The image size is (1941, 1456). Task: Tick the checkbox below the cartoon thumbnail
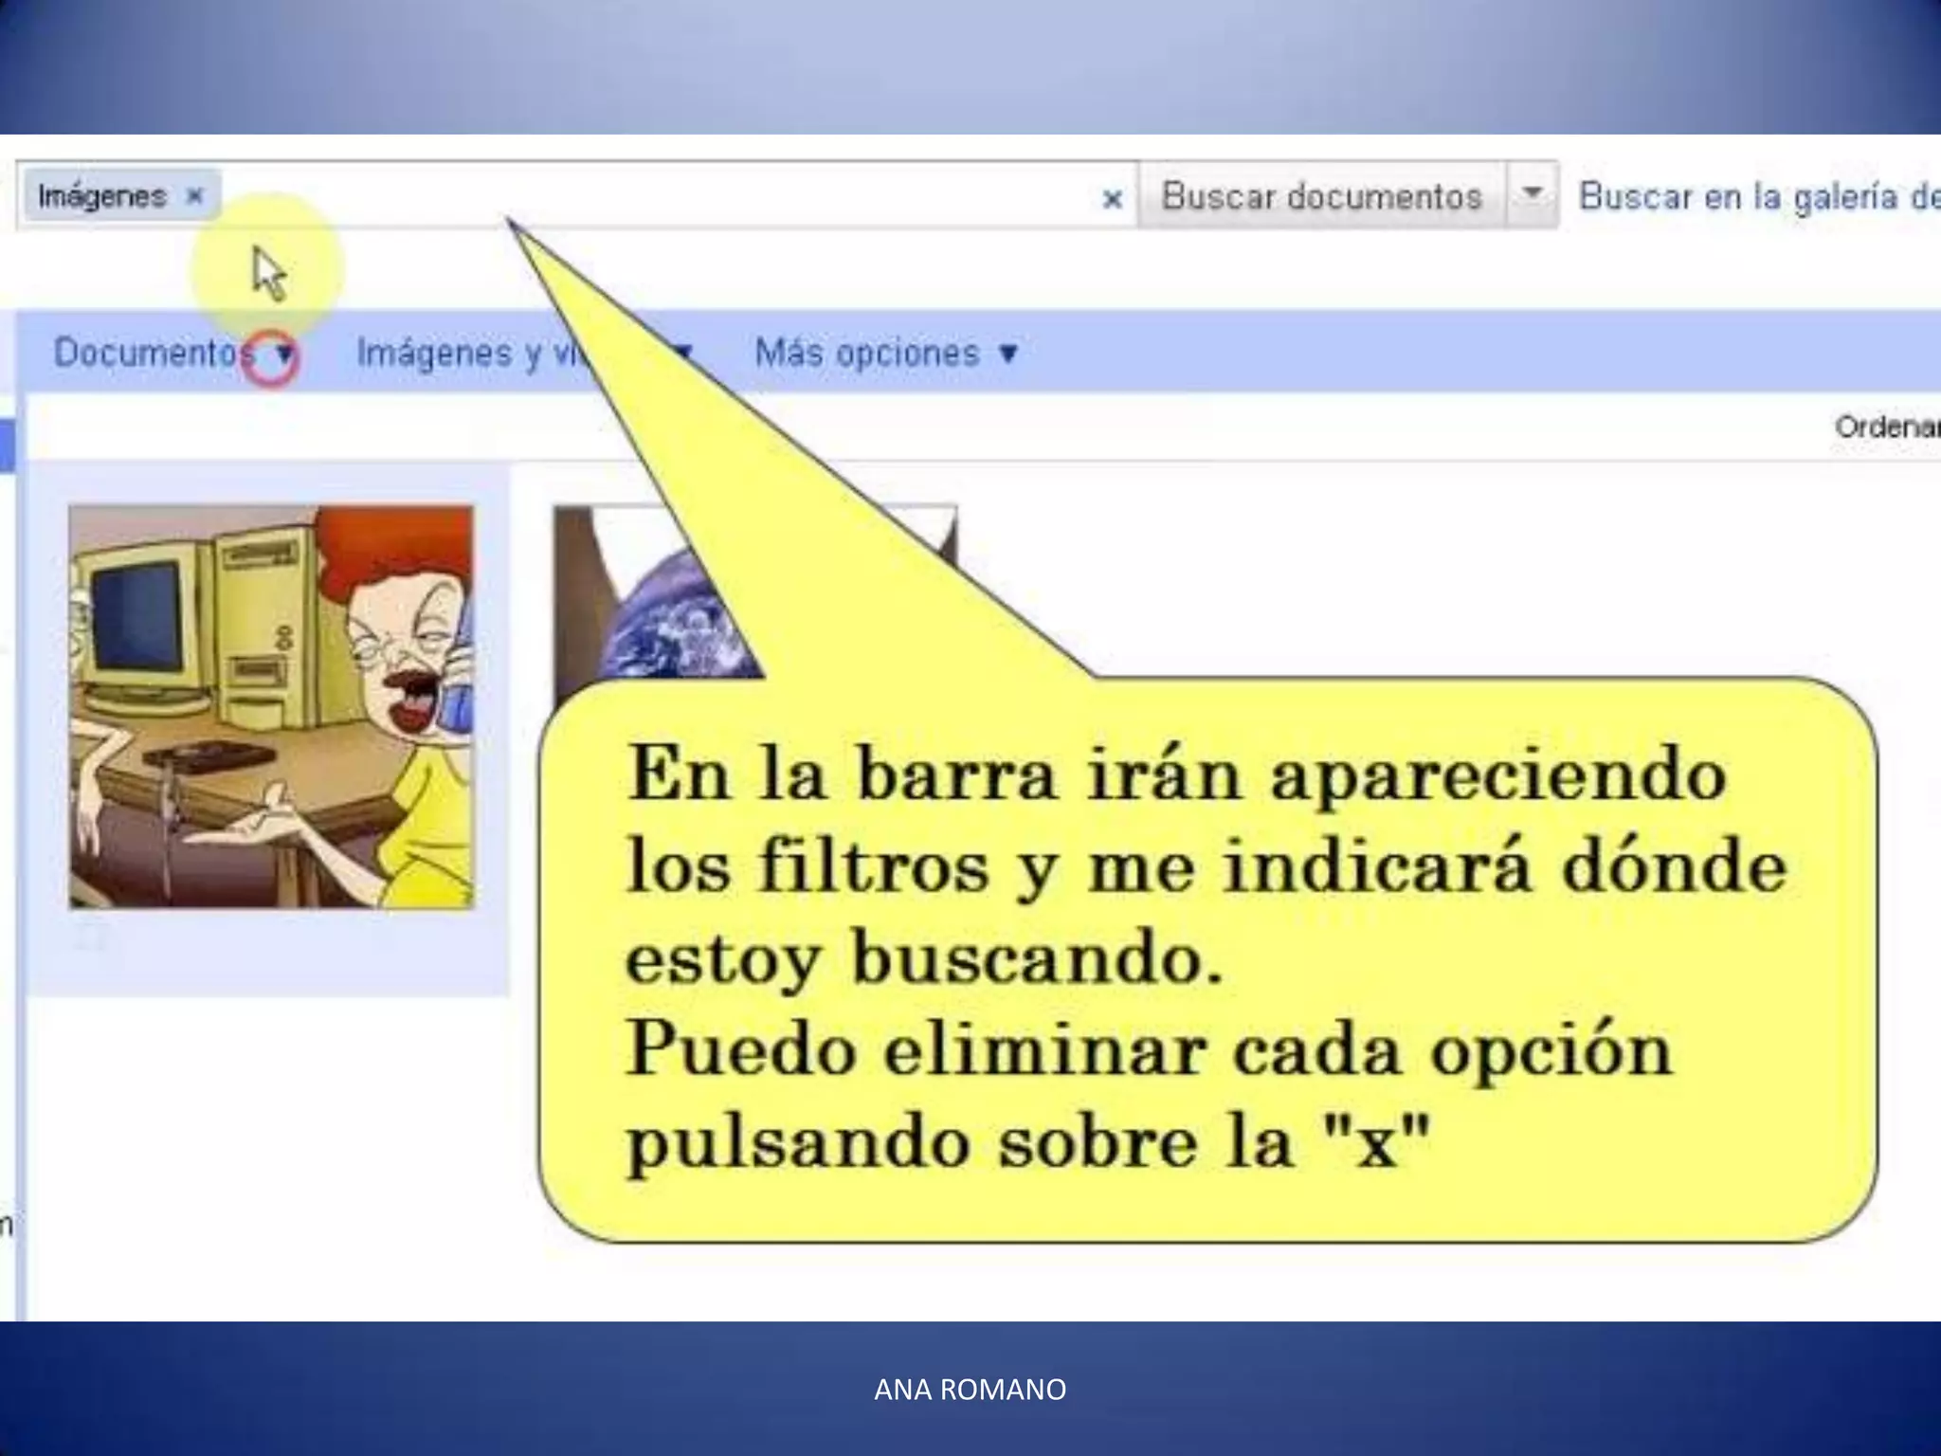tap(90, 937)
